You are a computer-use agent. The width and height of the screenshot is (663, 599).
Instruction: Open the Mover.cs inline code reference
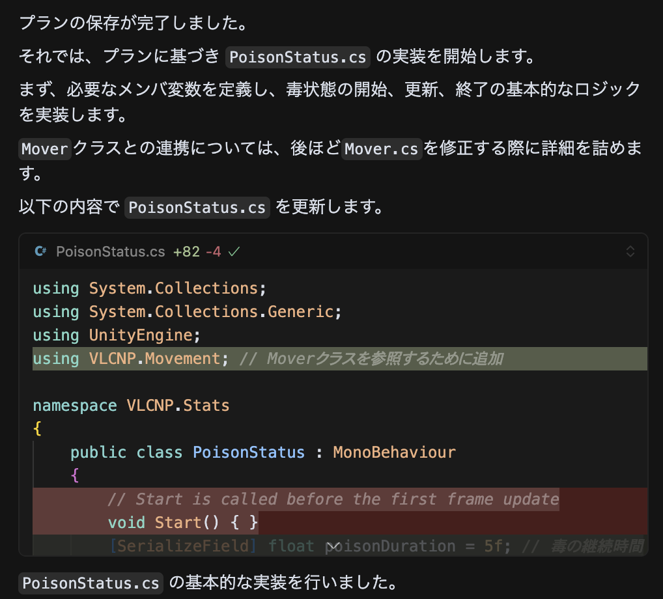pyautogui.click(x=382, y=148)
